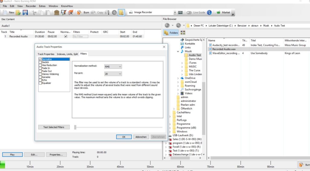Click the Eject disc toolbar icon
Viewport: 310px width, 171px height.
(x=114, y=12)
